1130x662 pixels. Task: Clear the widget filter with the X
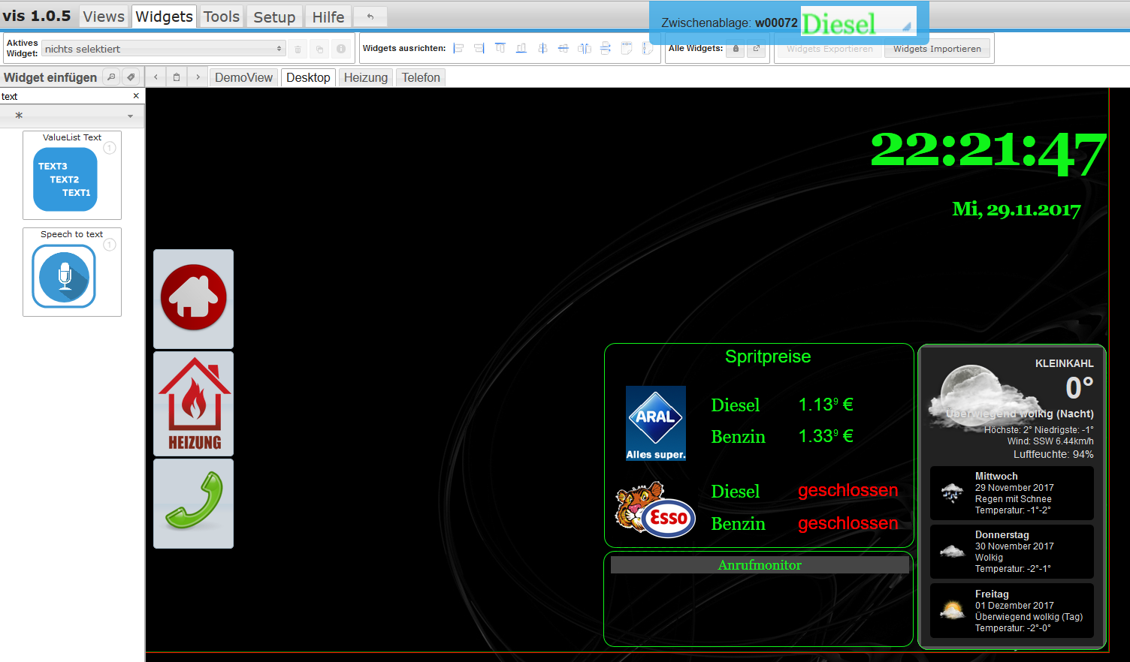[136, 96]
